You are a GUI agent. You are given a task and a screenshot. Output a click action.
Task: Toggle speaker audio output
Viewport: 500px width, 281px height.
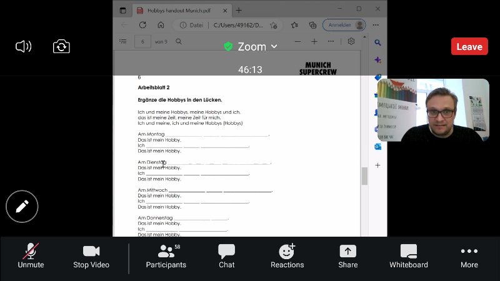[23, 46]
